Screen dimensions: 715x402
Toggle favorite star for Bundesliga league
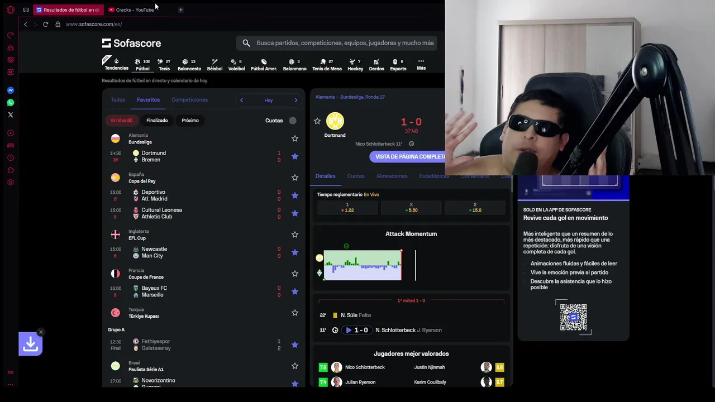tap(295, 138)
